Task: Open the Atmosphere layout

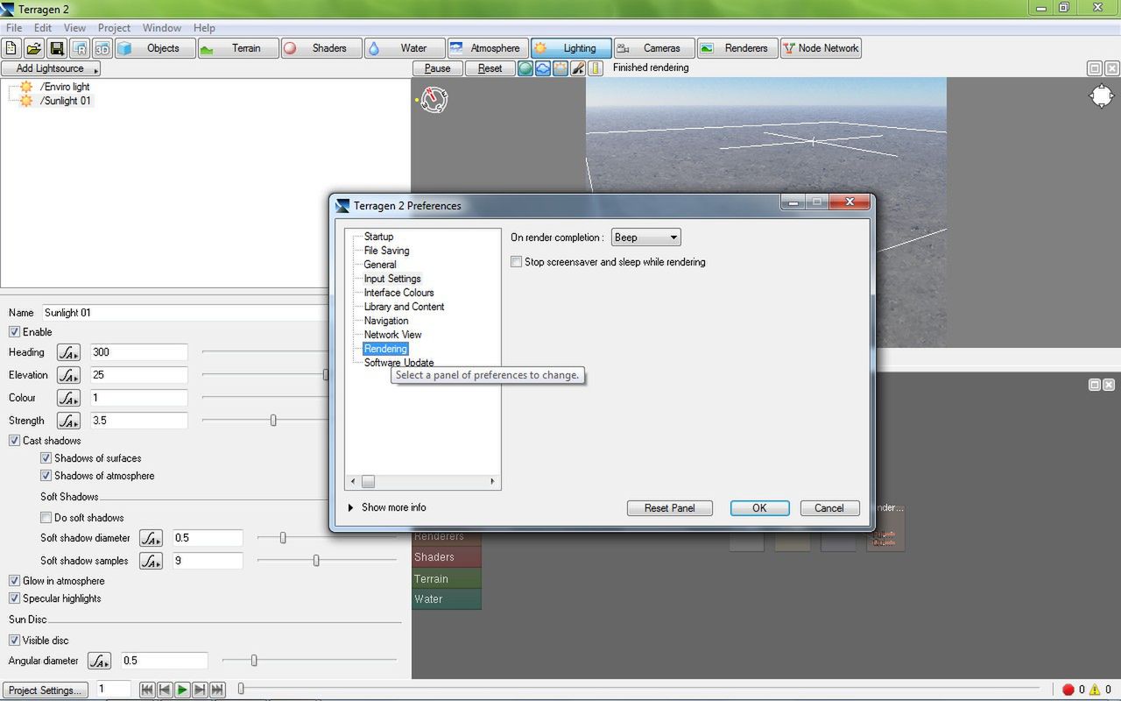Action: [488, 48]
